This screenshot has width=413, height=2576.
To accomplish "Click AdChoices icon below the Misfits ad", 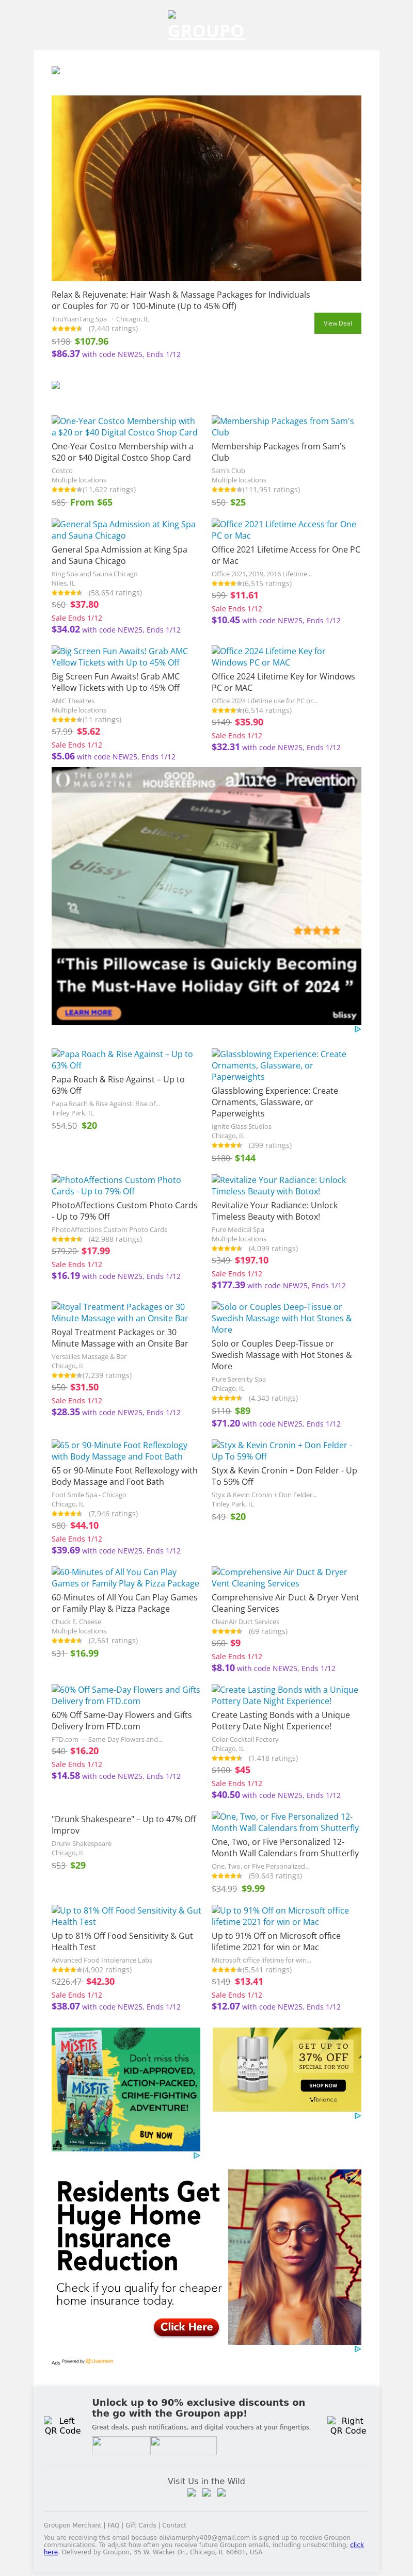I will tap(196, 2155).
